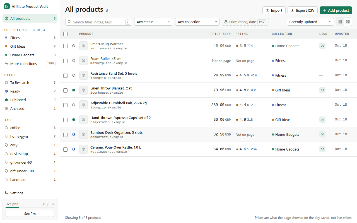Open the affiliate link icon for Smart Mug Warmer

(x=322, y=46)
